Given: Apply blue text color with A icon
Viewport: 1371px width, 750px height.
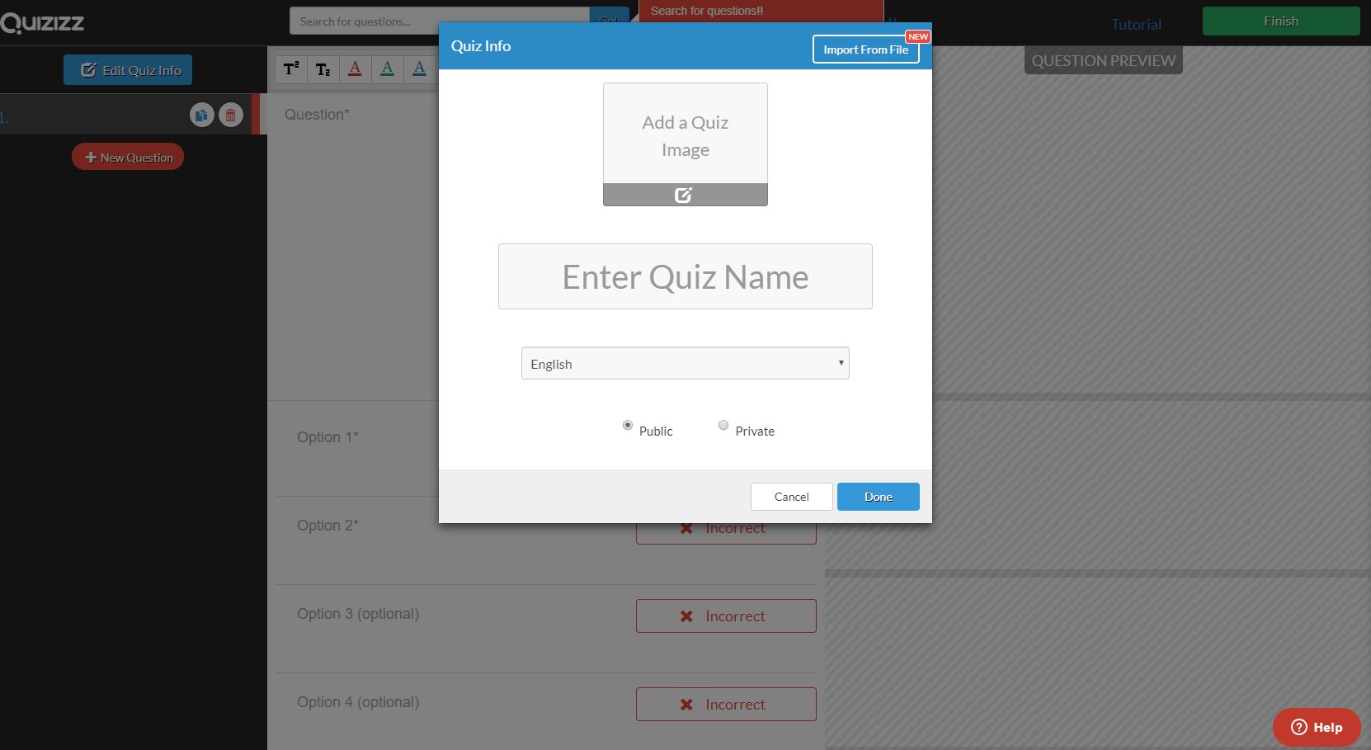Looking at the screenshot, I should (419, 69).
